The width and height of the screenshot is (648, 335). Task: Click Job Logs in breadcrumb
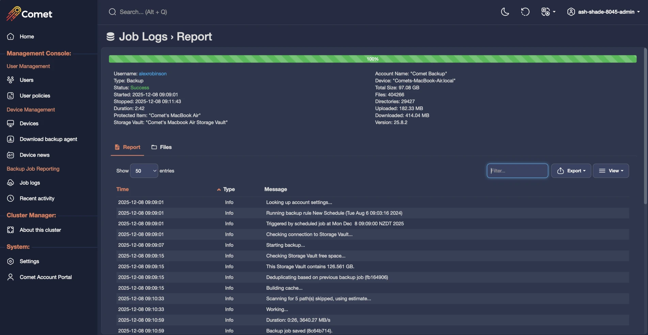tap(143, 36)
